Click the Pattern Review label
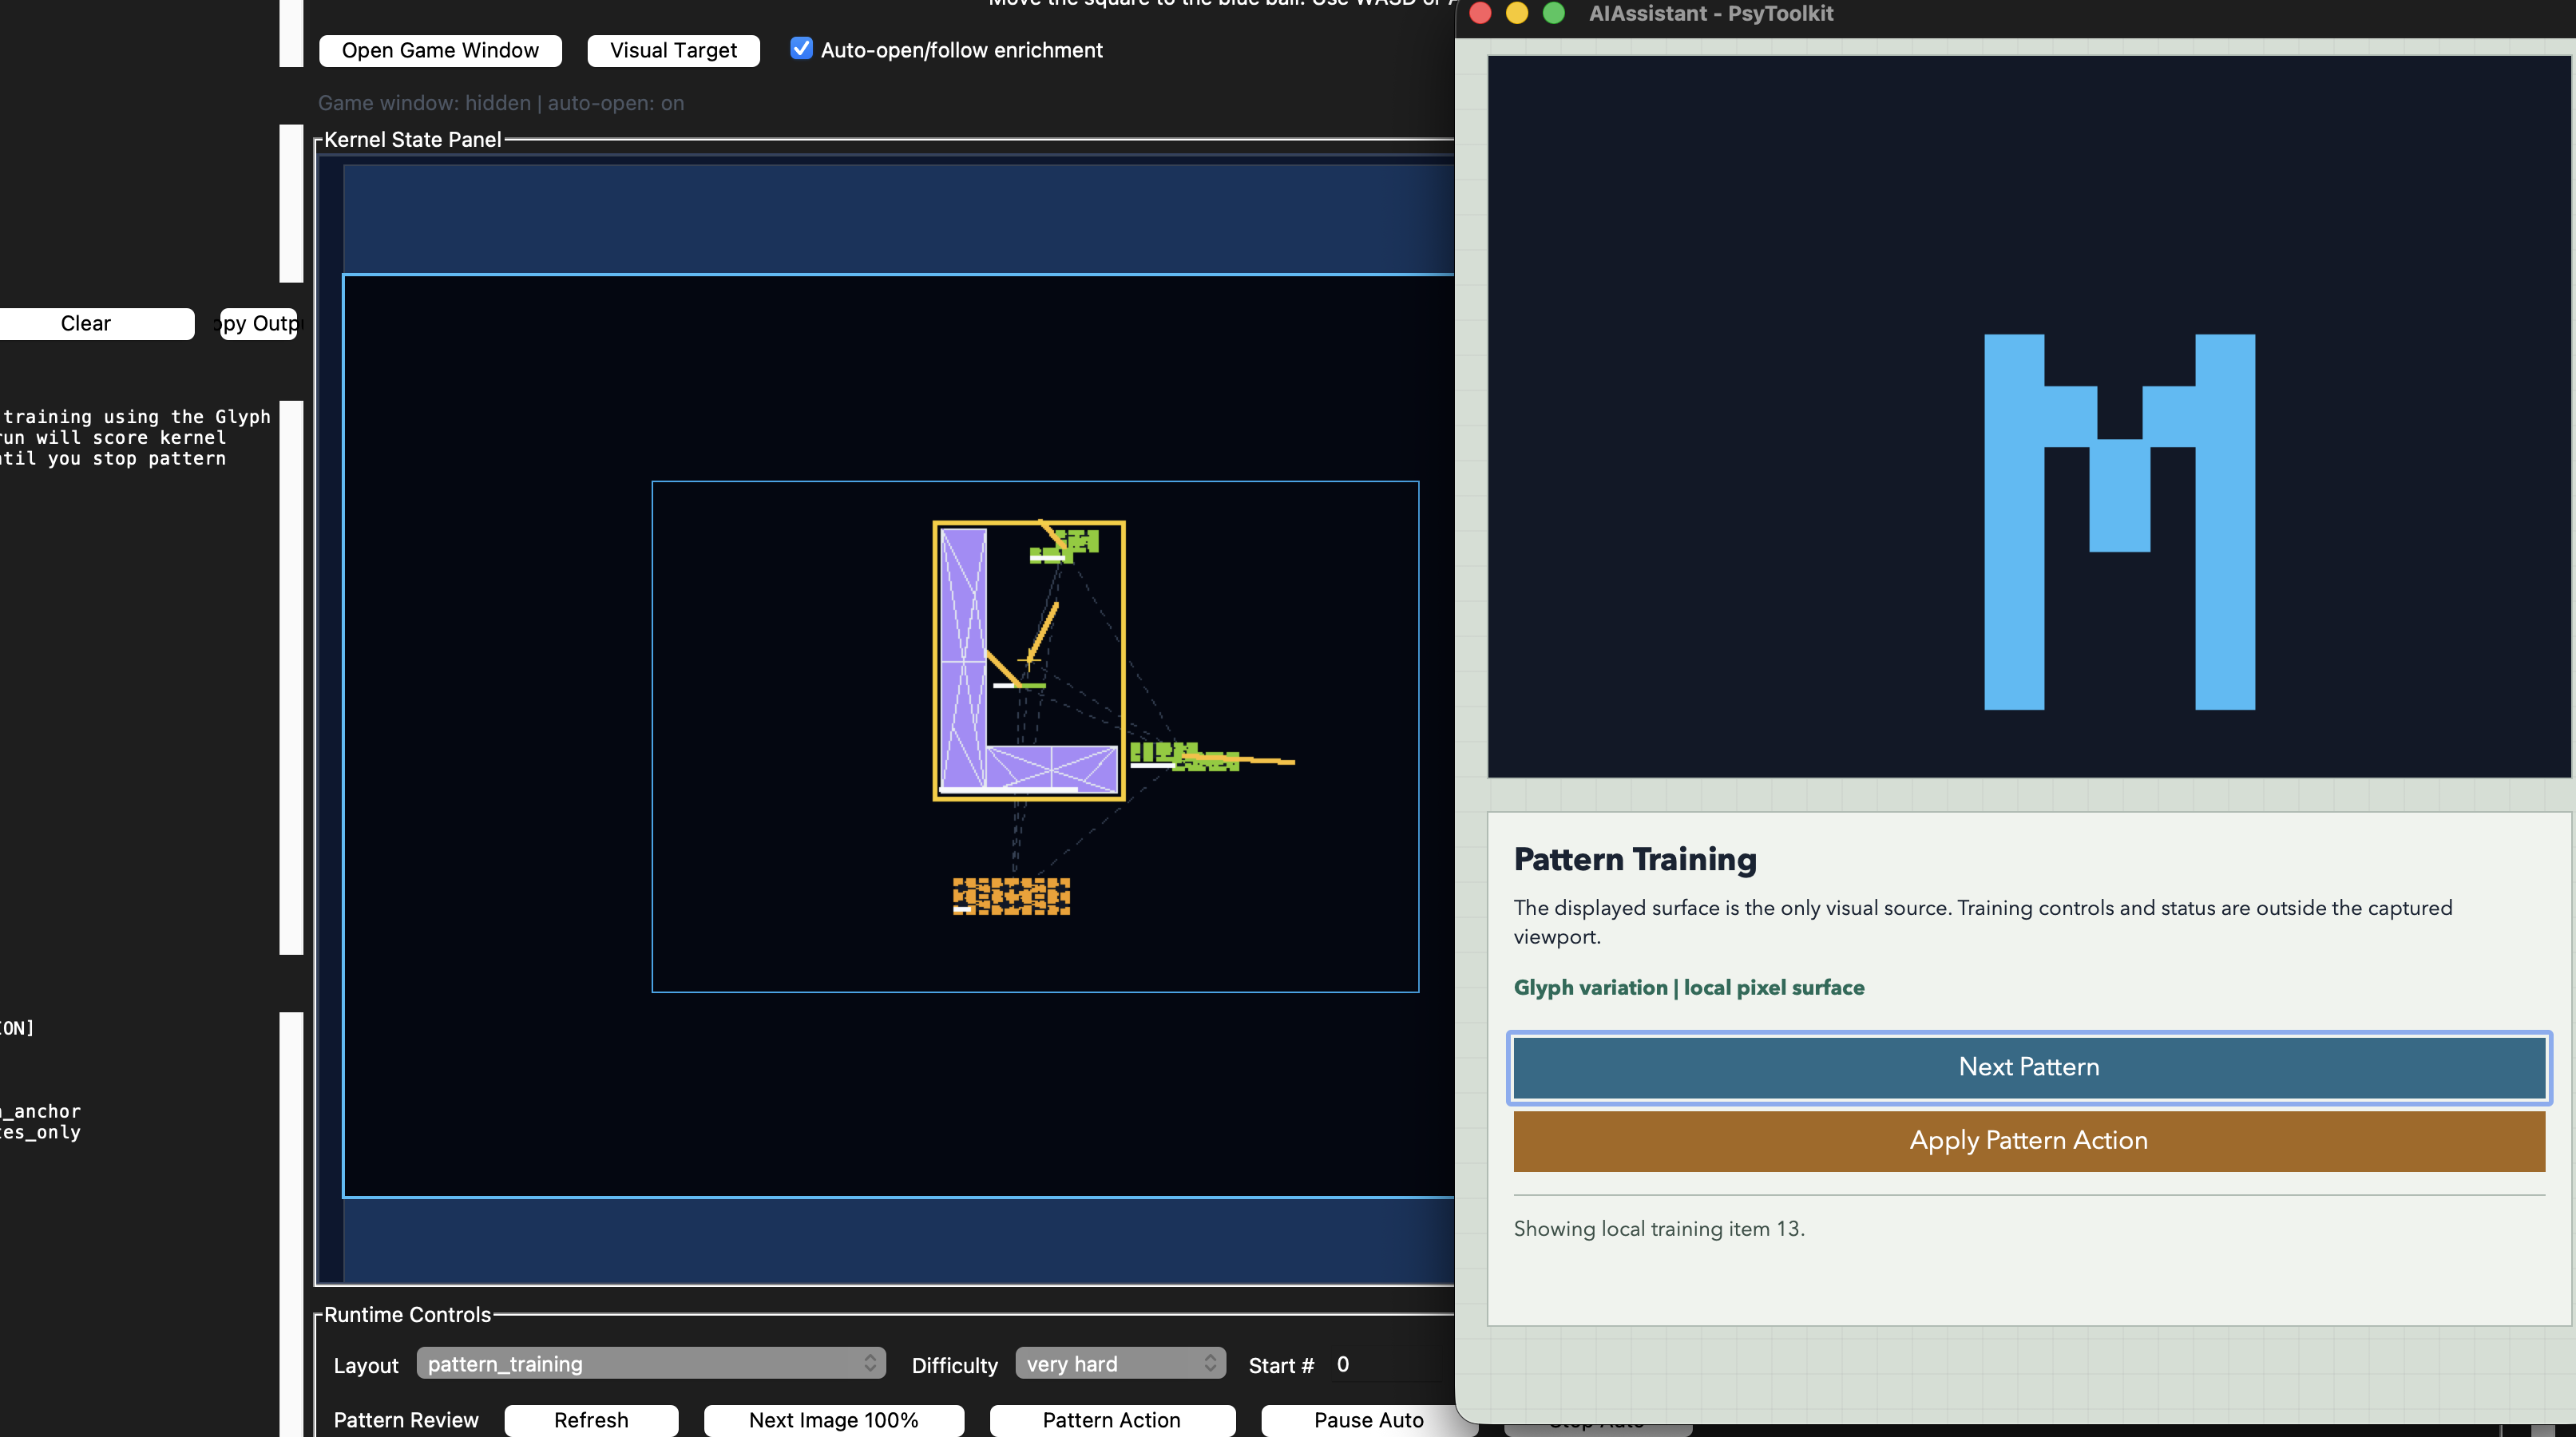This screenshot has width=2576, height=1437. coord(406,1420)
